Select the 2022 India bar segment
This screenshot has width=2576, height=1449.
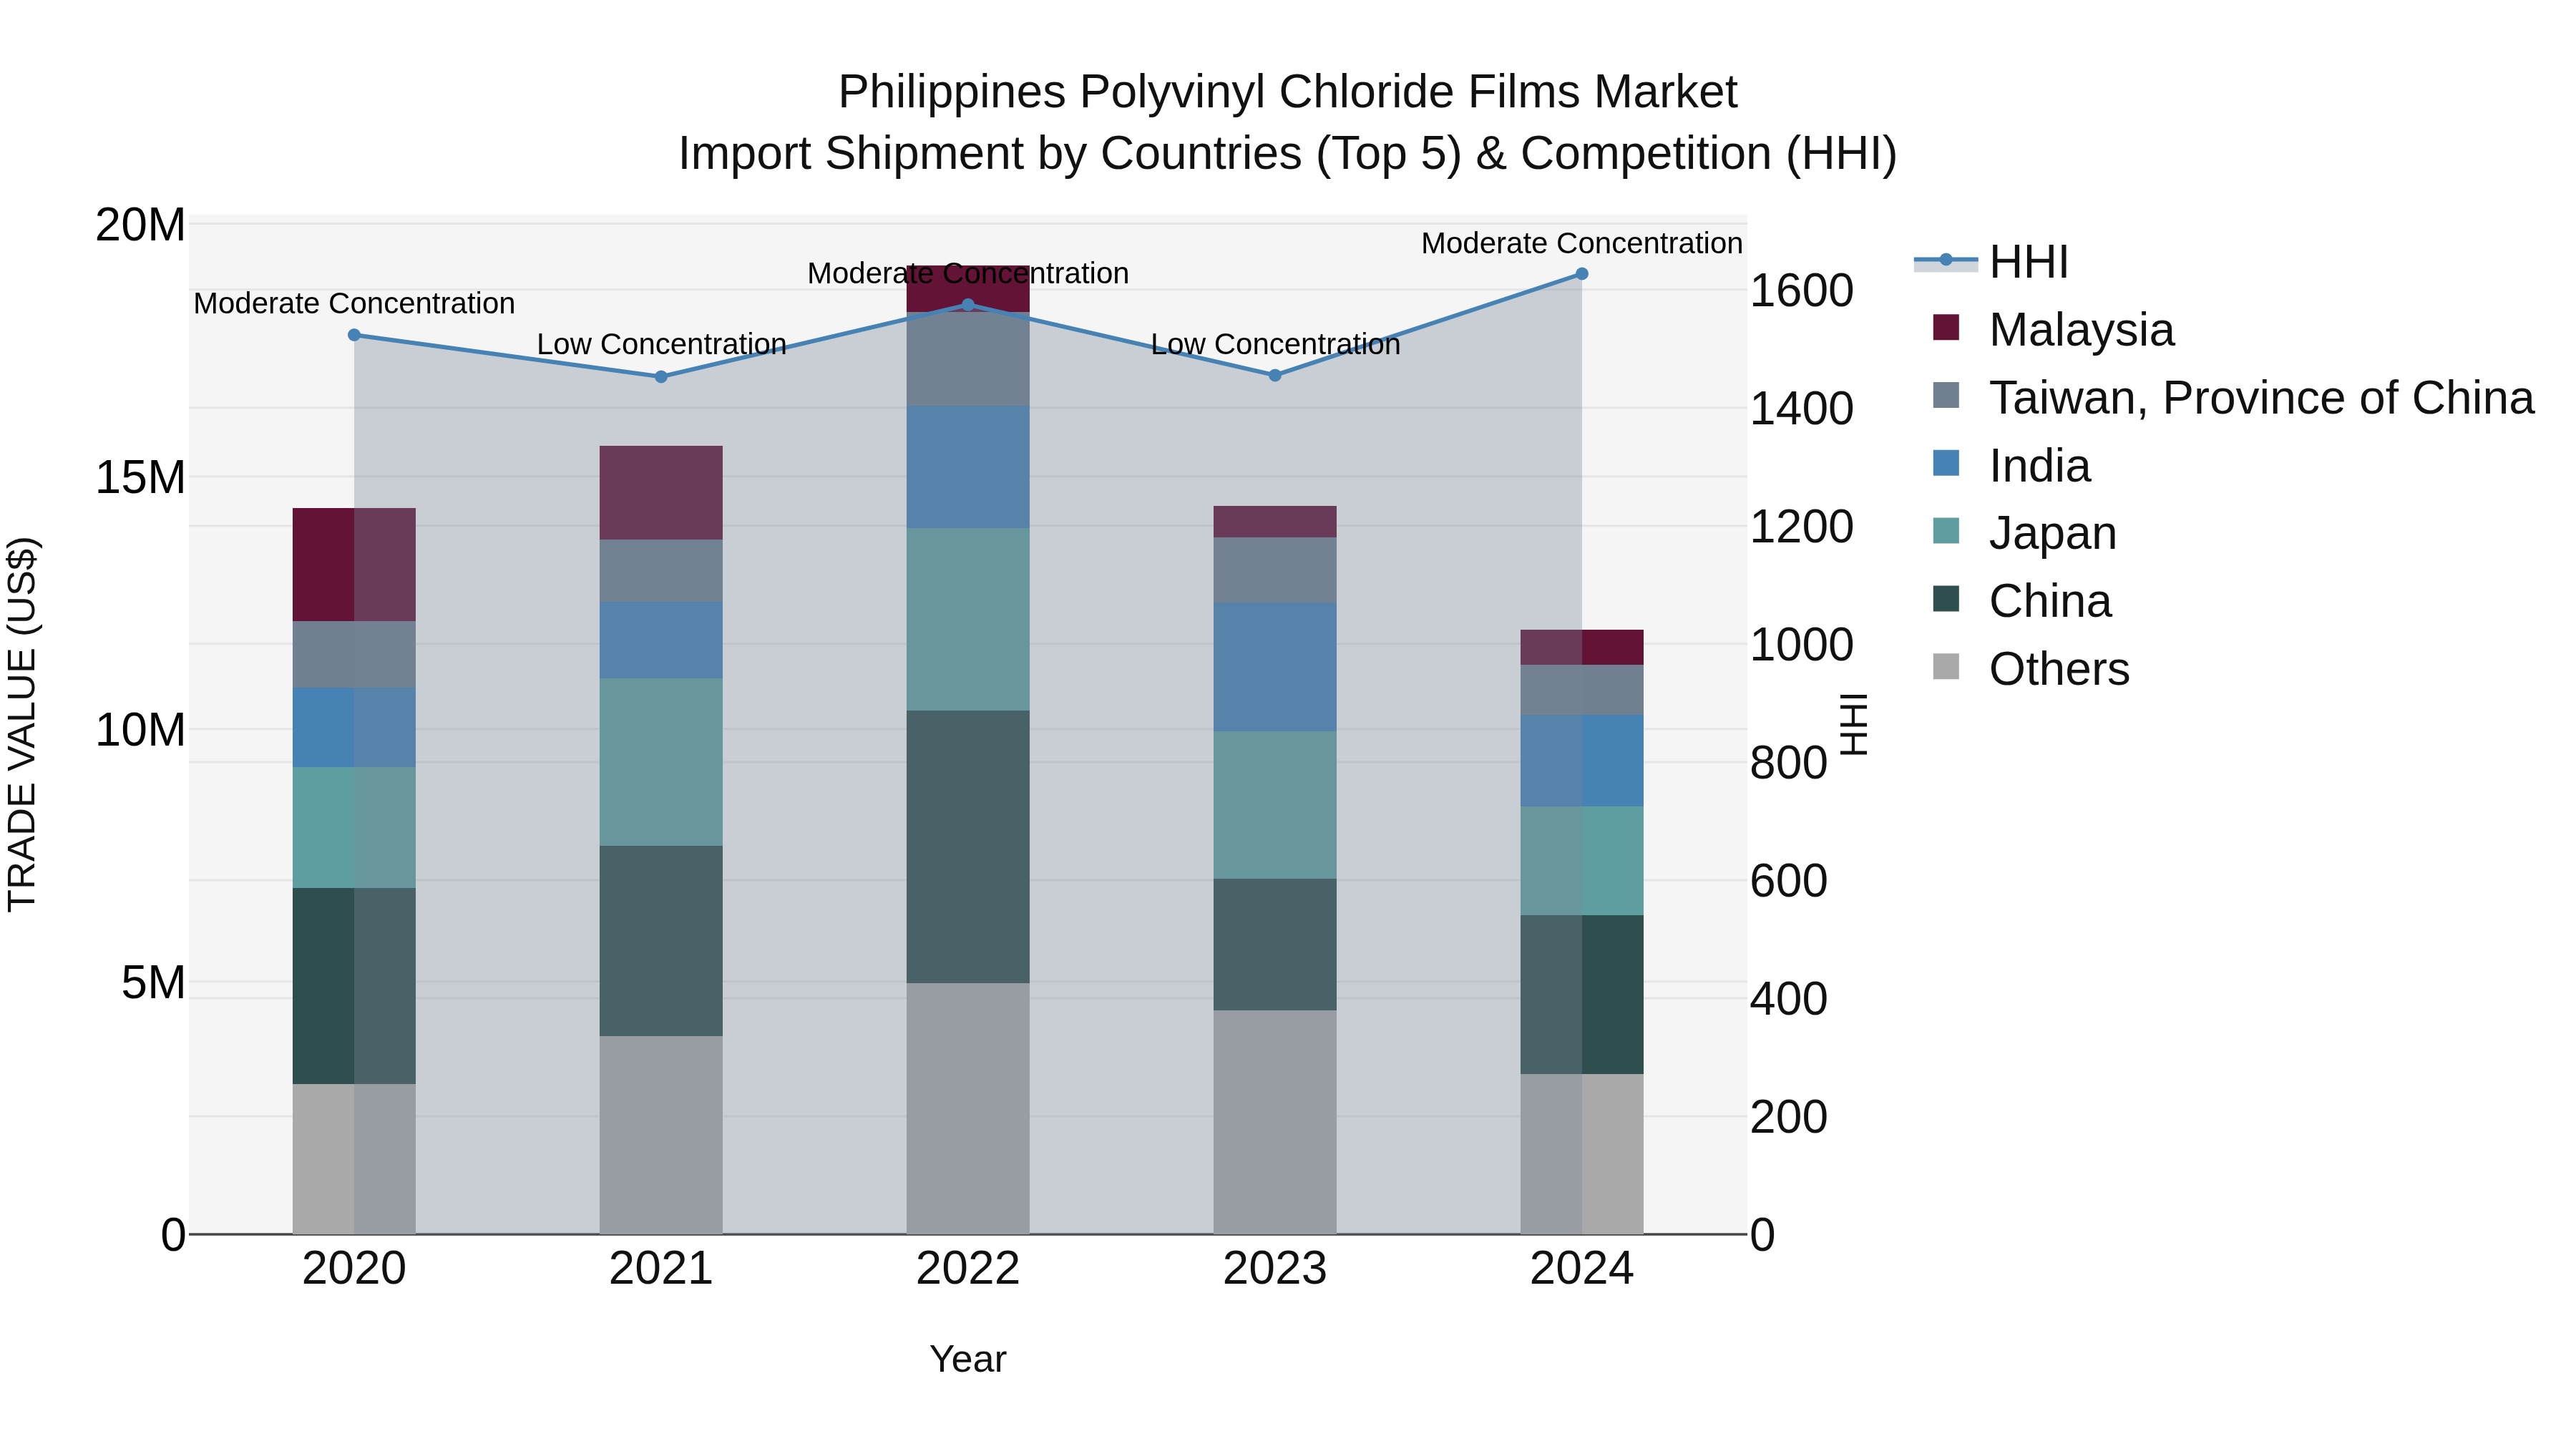click(968, 467)
